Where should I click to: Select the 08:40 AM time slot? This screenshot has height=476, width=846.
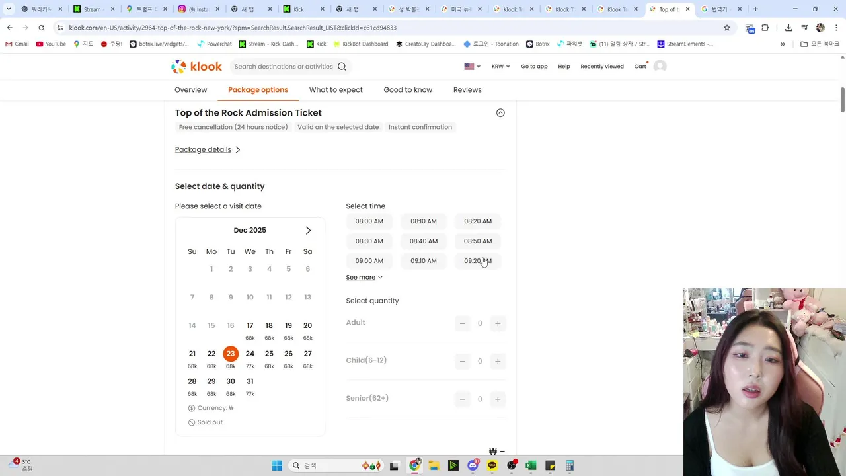424,241
